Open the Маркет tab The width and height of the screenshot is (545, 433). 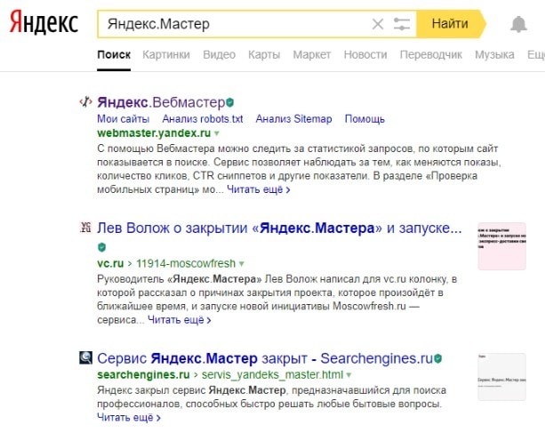(x=312, y=54)
